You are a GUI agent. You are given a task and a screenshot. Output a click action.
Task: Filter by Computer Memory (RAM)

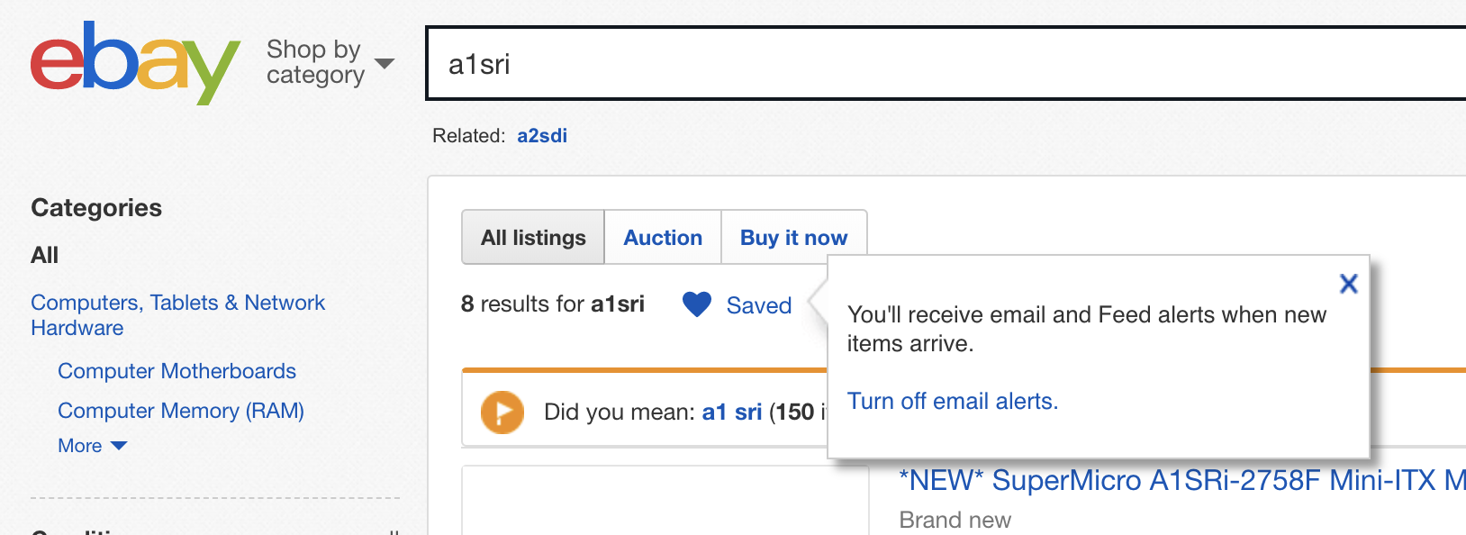coord(181,411)
